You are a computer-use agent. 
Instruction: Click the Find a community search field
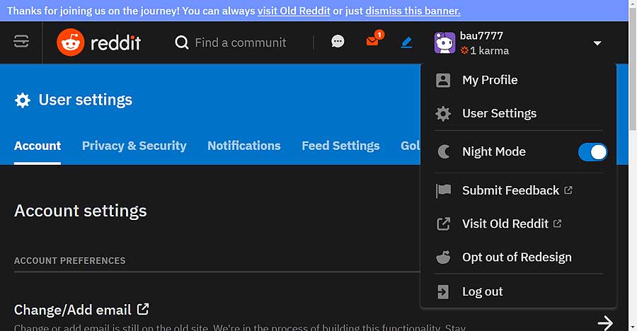coord(240,42)
